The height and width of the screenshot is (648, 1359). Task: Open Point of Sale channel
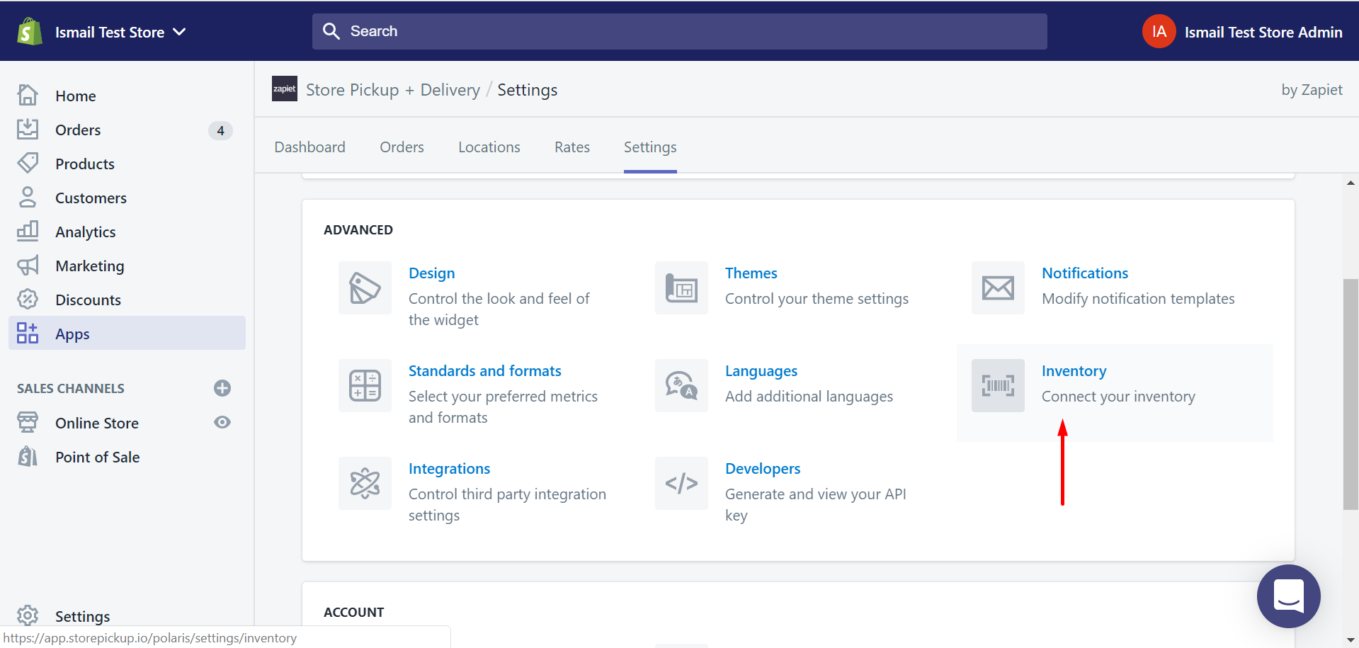click(97, 457)
